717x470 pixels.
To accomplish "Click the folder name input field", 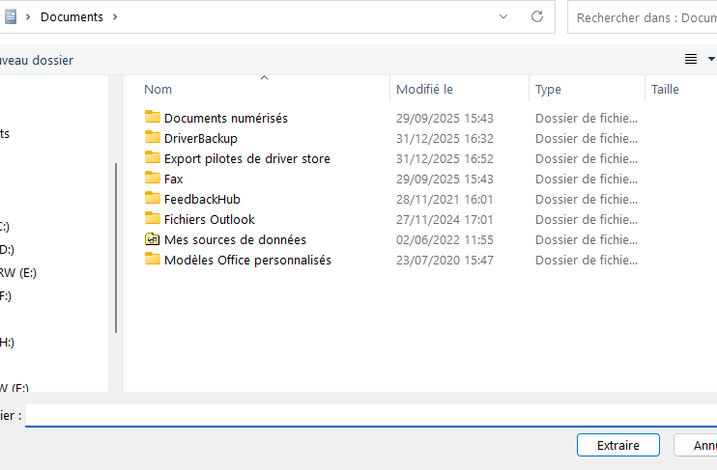I will pyautogui.click(x=371, y=415).
